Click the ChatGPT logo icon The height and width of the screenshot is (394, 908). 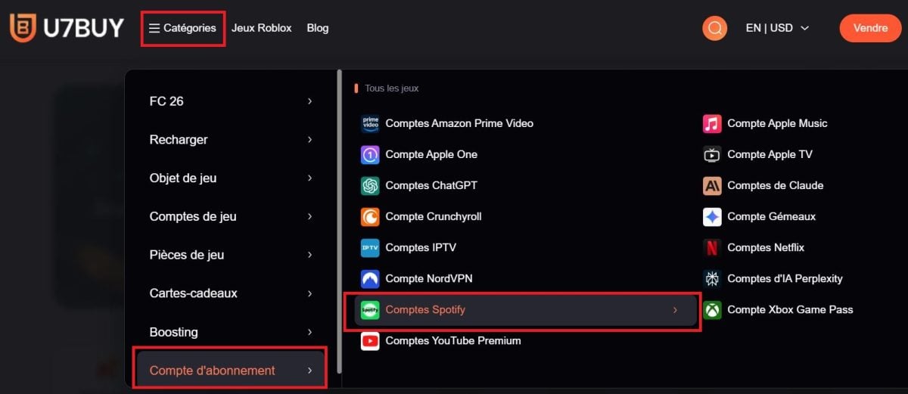(x=370, y=185)
